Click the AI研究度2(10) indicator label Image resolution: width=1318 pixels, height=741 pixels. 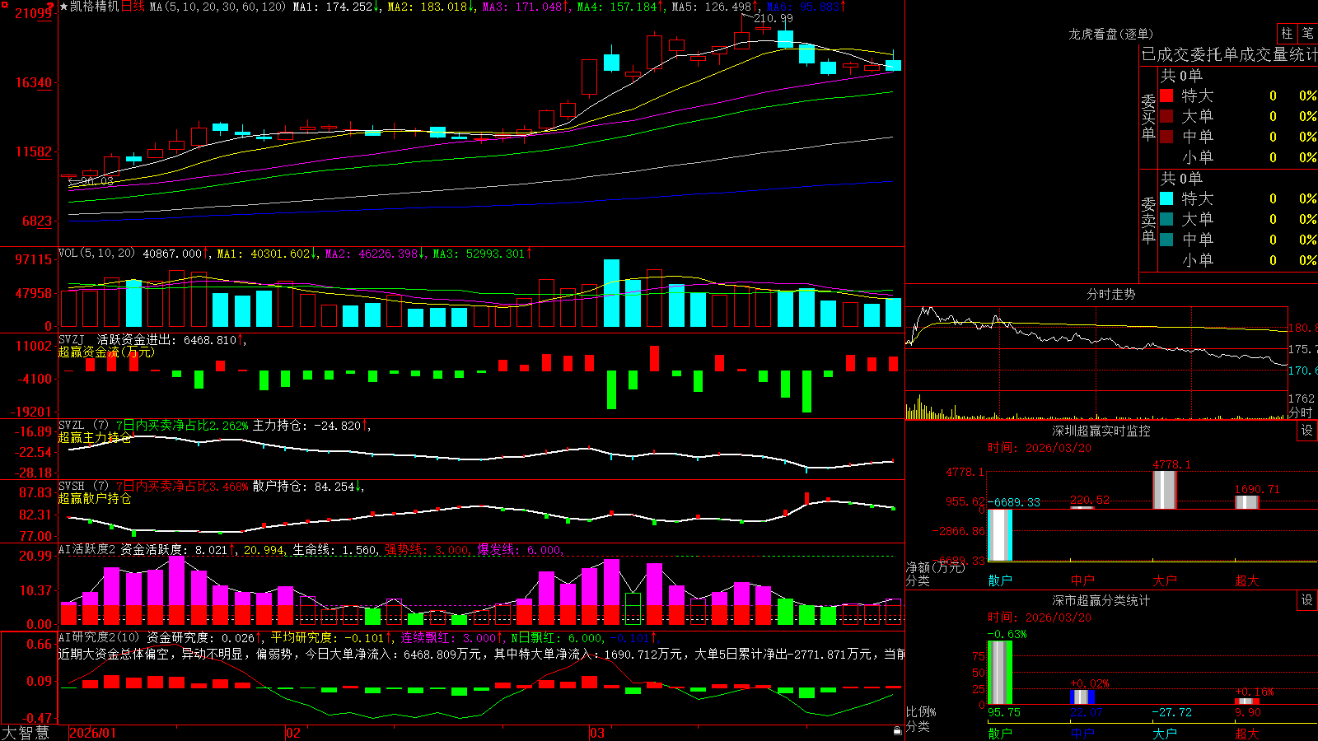pyautogui.click(x=99, y=637)
